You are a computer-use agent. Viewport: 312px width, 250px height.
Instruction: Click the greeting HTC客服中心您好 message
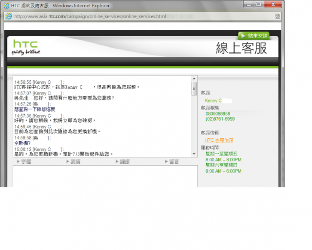pos(77,87)
